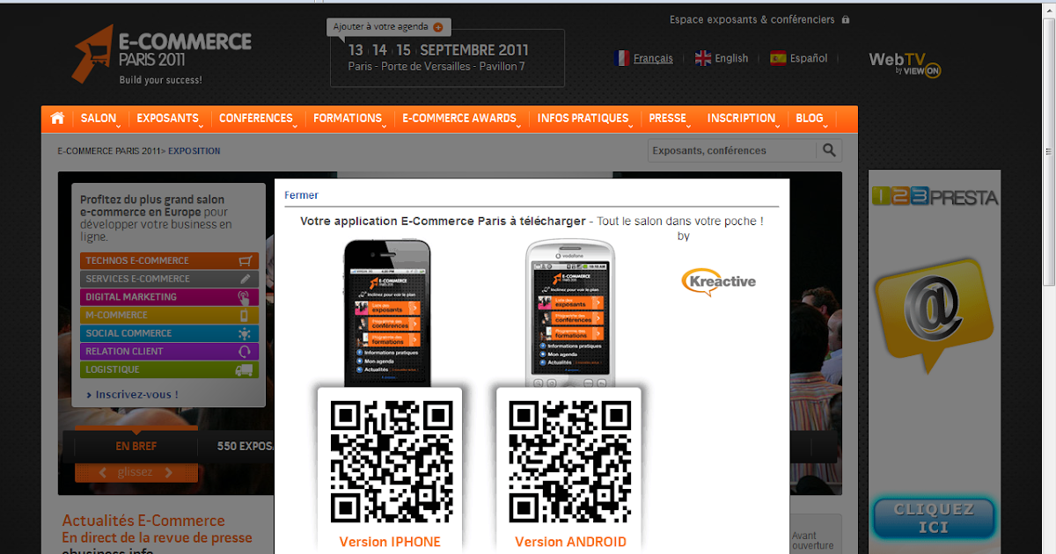Switch language to Español
The image size is (1056, 554).
click(x=809, y=58)
